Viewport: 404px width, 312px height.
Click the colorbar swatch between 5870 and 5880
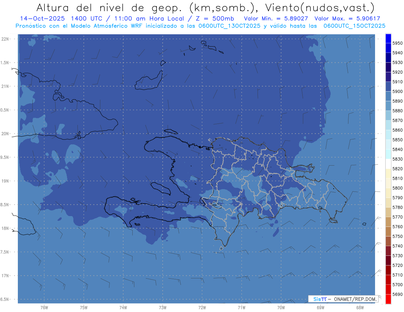(388, 115)
